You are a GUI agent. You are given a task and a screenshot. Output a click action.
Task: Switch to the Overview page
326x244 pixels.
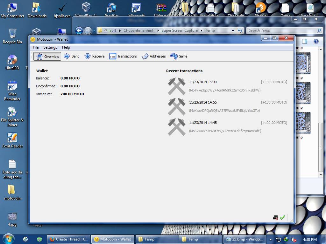point(47,56)
